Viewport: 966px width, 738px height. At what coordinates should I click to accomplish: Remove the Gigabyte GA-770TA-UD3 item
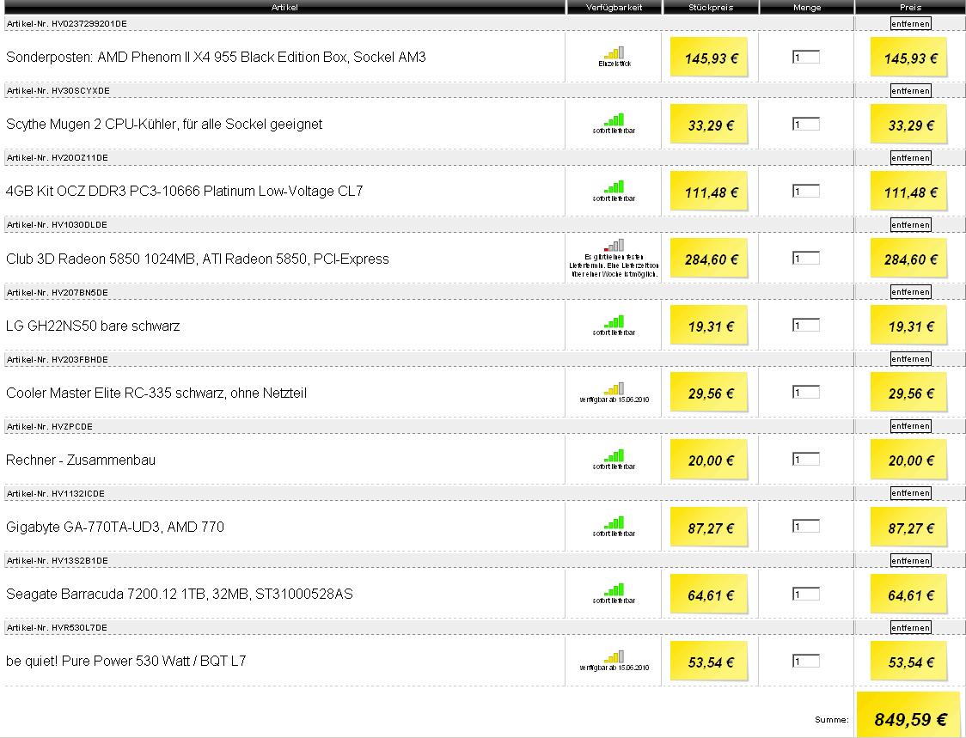pos(910,493)
